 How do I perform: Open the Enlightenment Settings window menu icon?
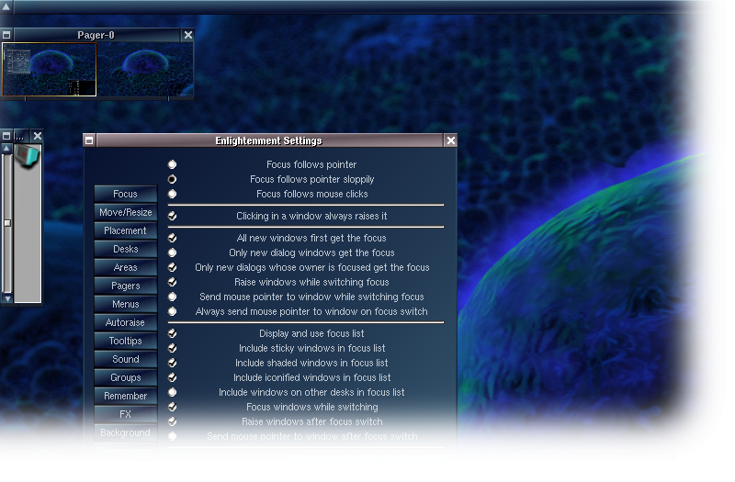89,140
